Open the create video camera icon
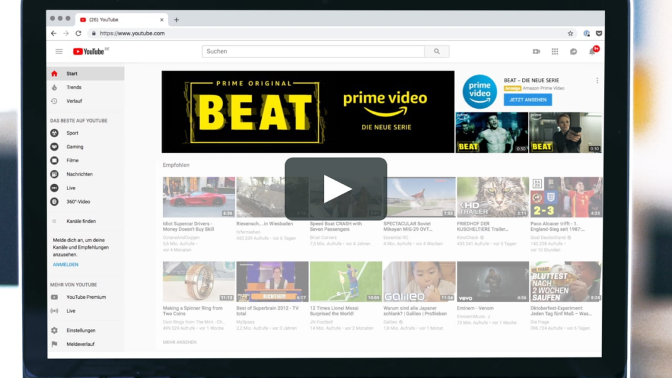 [x=536, y=52]
